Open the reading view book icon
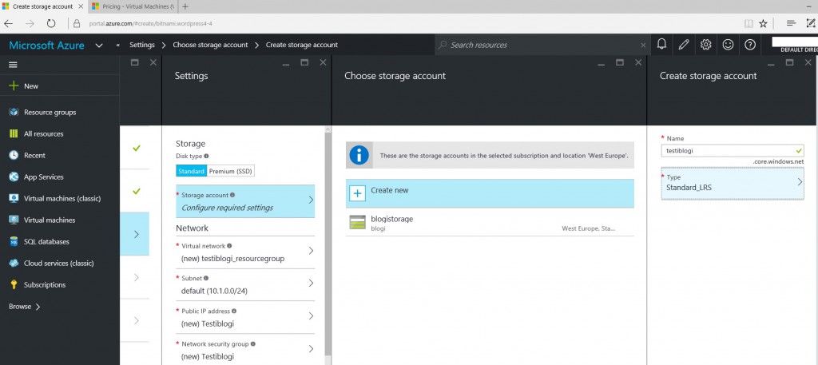This screenshot has width=818, height=365. pos(749,23)
